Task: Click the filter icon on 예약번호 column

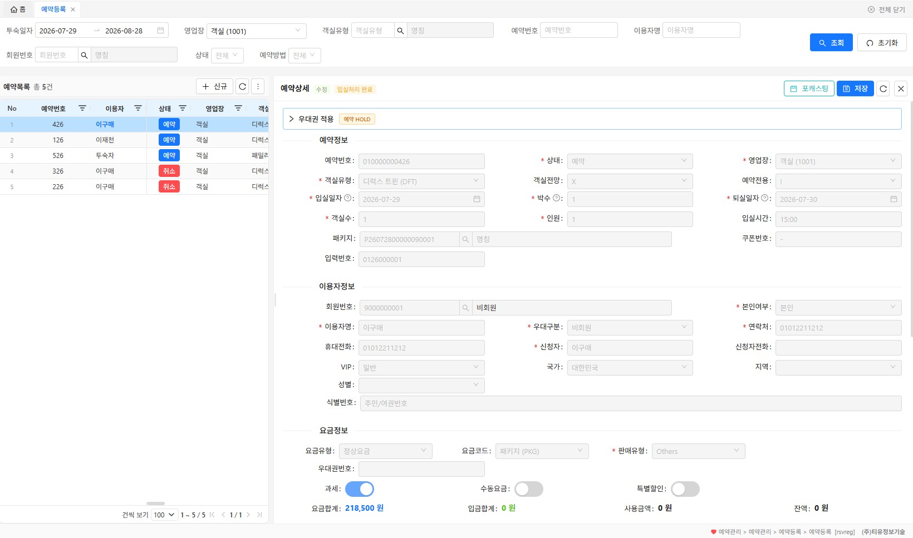Action: click(x=82, y=108)
